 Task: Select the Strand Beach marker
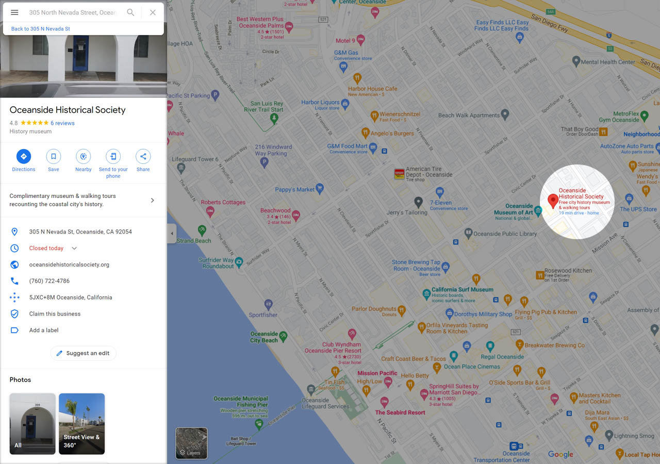202,229
